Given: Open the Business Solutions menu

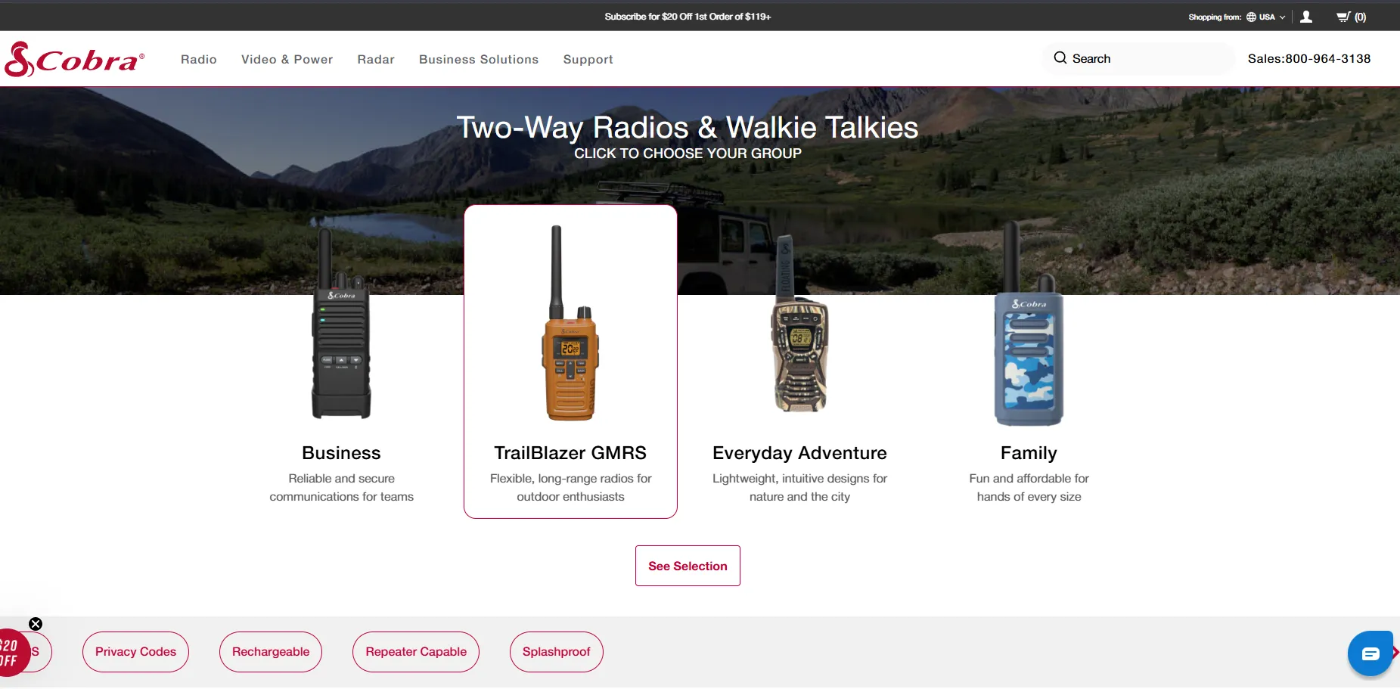Looking at the screenshot, I should tap(479, 60).
